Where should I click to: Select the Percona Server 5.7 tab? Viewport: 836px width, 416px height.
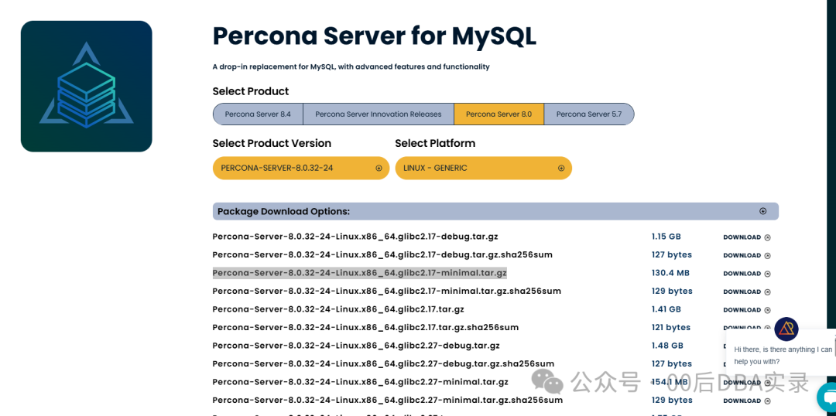pyautogui.click(x=588, y=114)
